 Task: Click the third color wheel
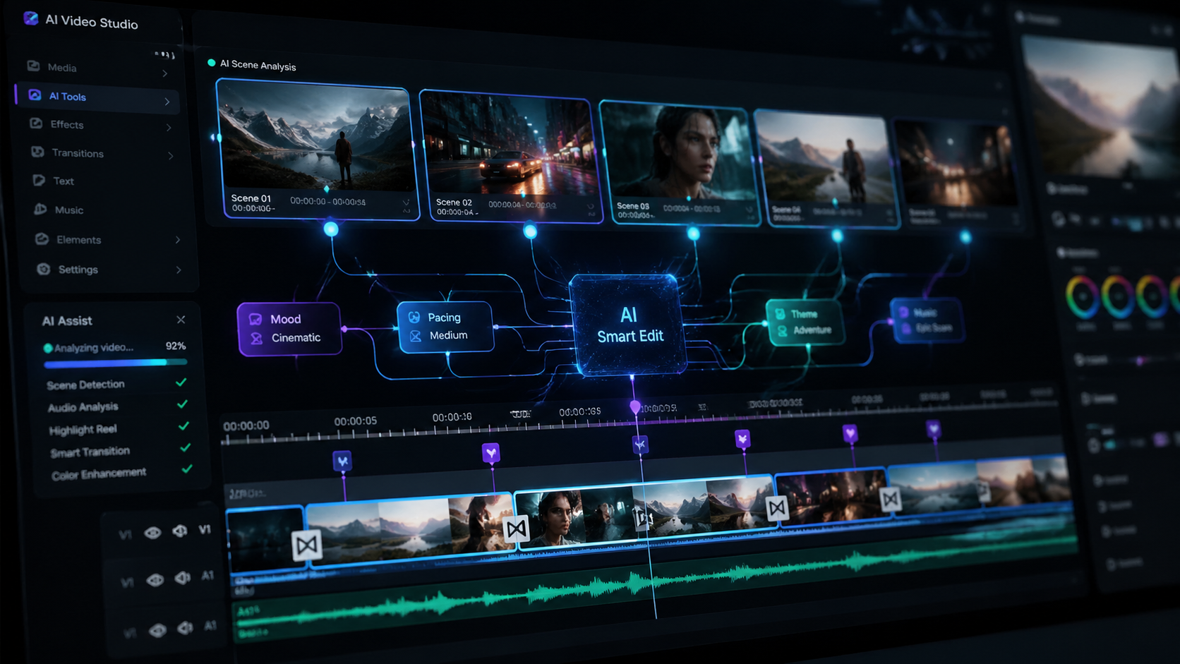point(1152,296)
